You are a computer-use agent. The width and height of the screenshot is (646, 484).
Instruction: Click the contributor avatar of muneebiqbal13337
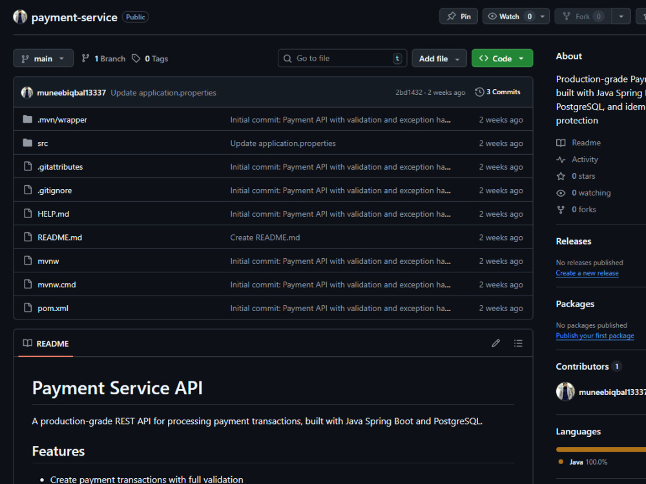[565, 392]
